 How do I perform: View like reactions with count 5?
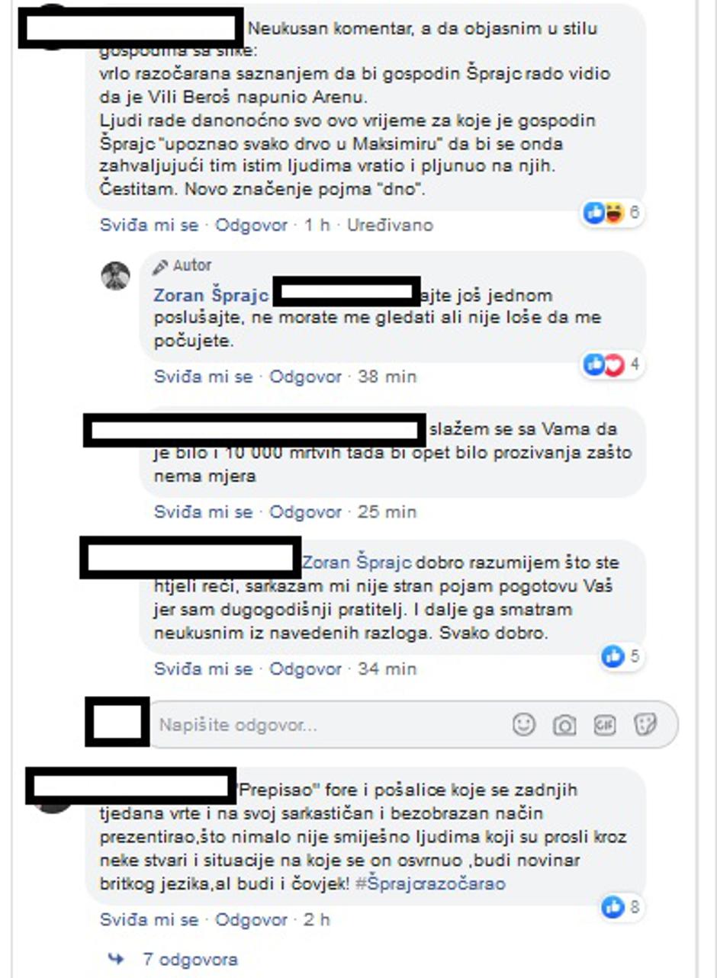[x=620, y=656]
